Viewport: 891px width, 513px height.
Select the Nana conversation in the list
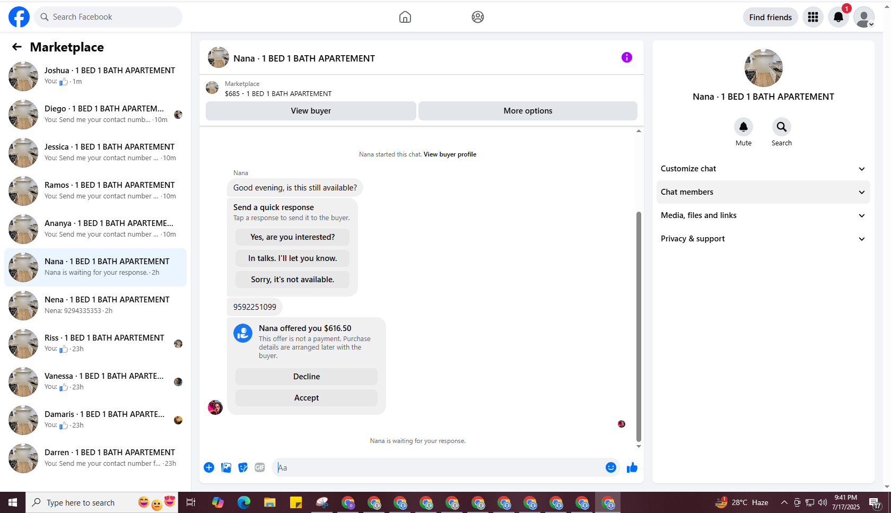(95, 267)
